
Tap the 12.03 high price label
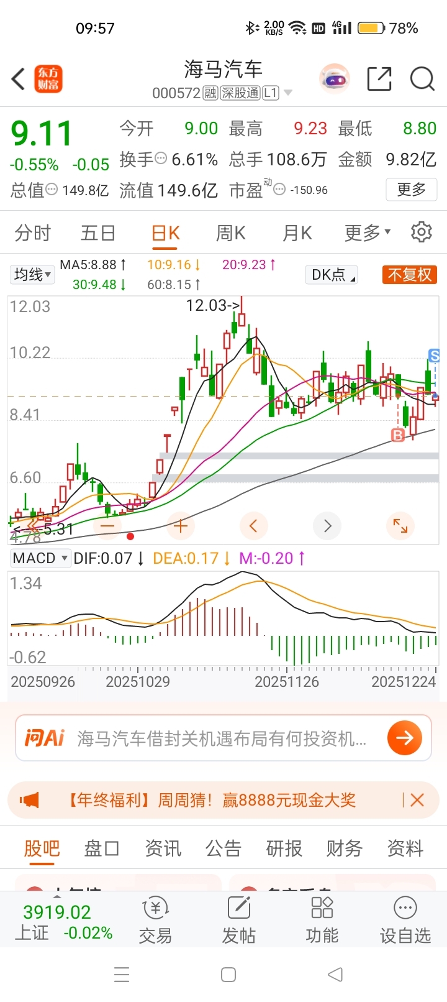[x=213, y=305]
